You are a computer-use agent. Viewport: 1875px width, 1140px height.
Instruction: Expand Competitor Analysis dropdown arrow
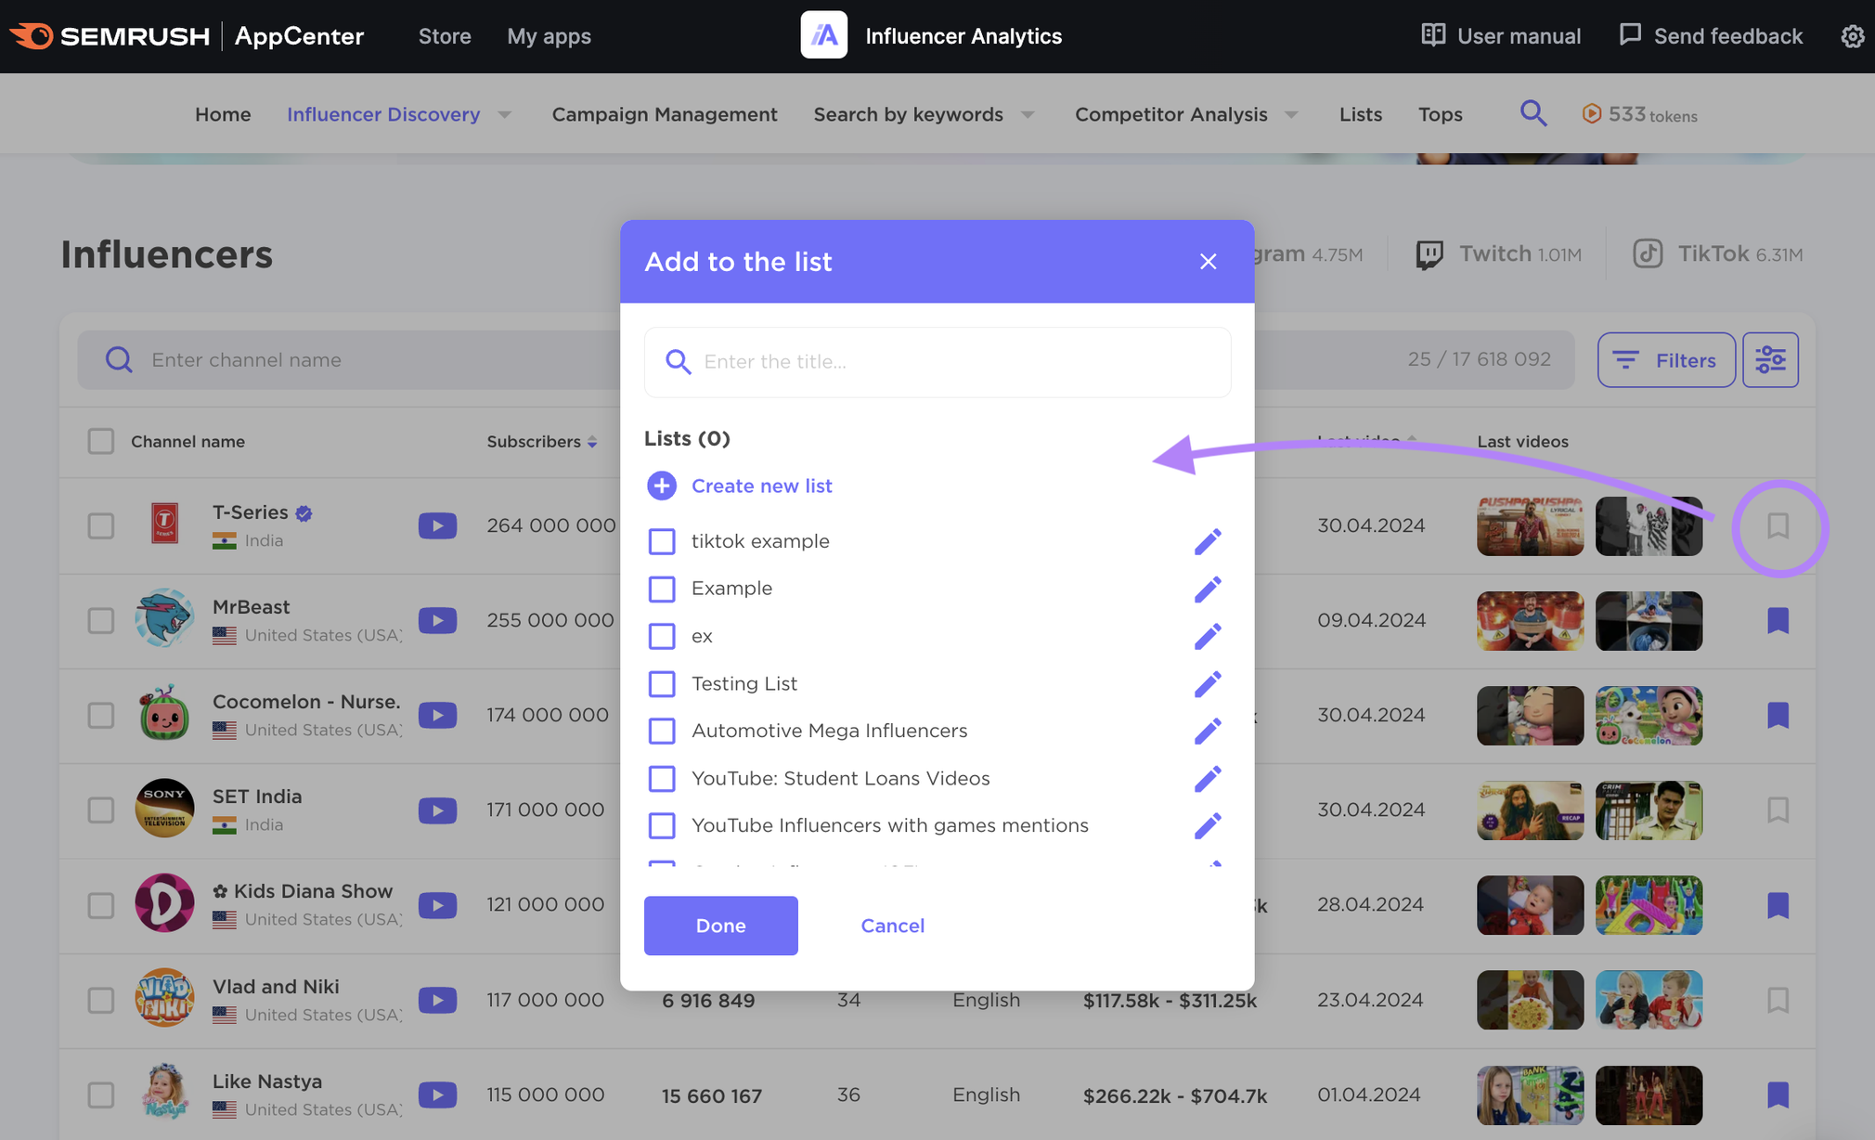(x=1291, y=114)
